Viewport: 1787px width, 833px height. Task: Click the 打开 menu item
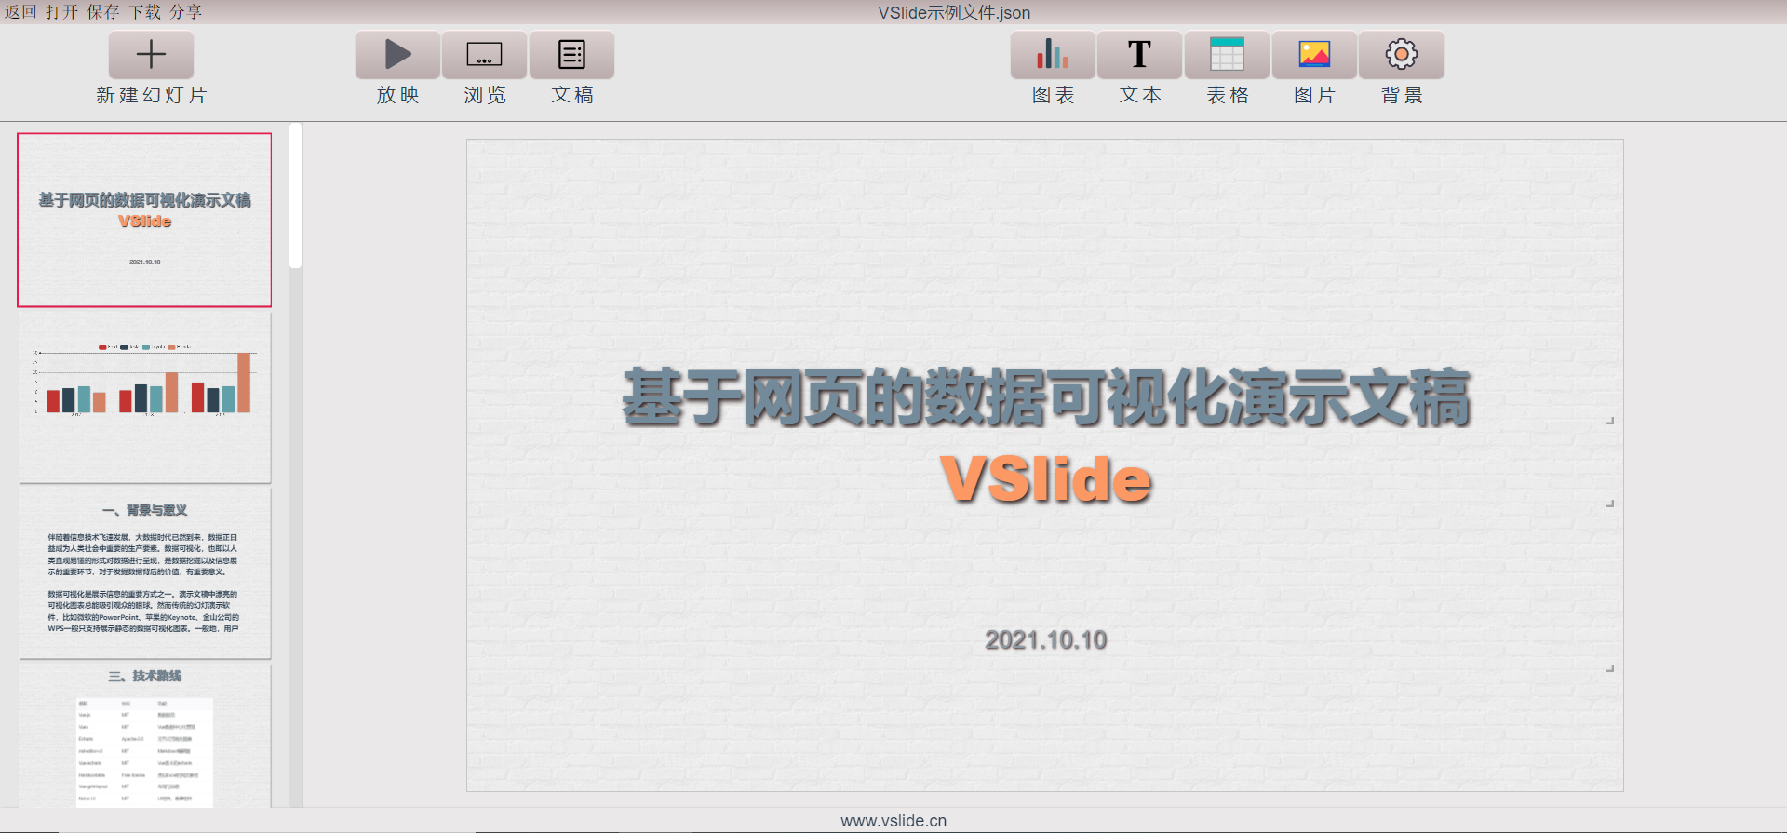(62, 12)
